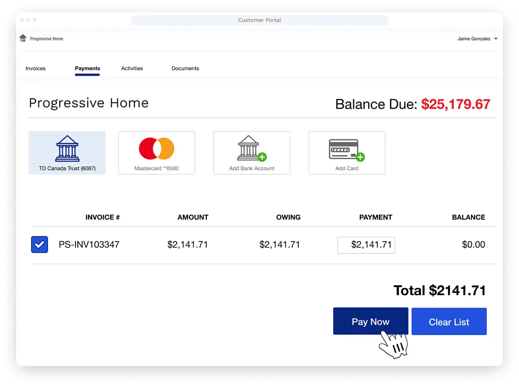Open the Jaime Gonzalez account dropdown

477,38
